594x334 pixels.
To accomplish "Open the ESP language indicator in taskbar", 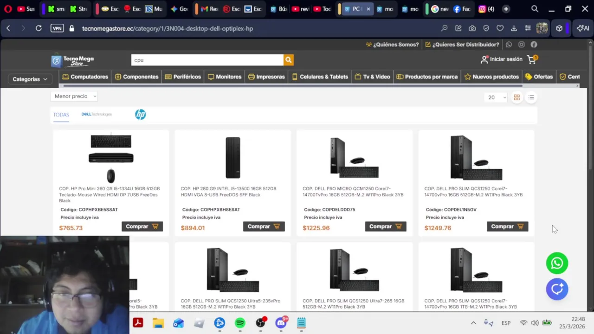I will point(506,323).
